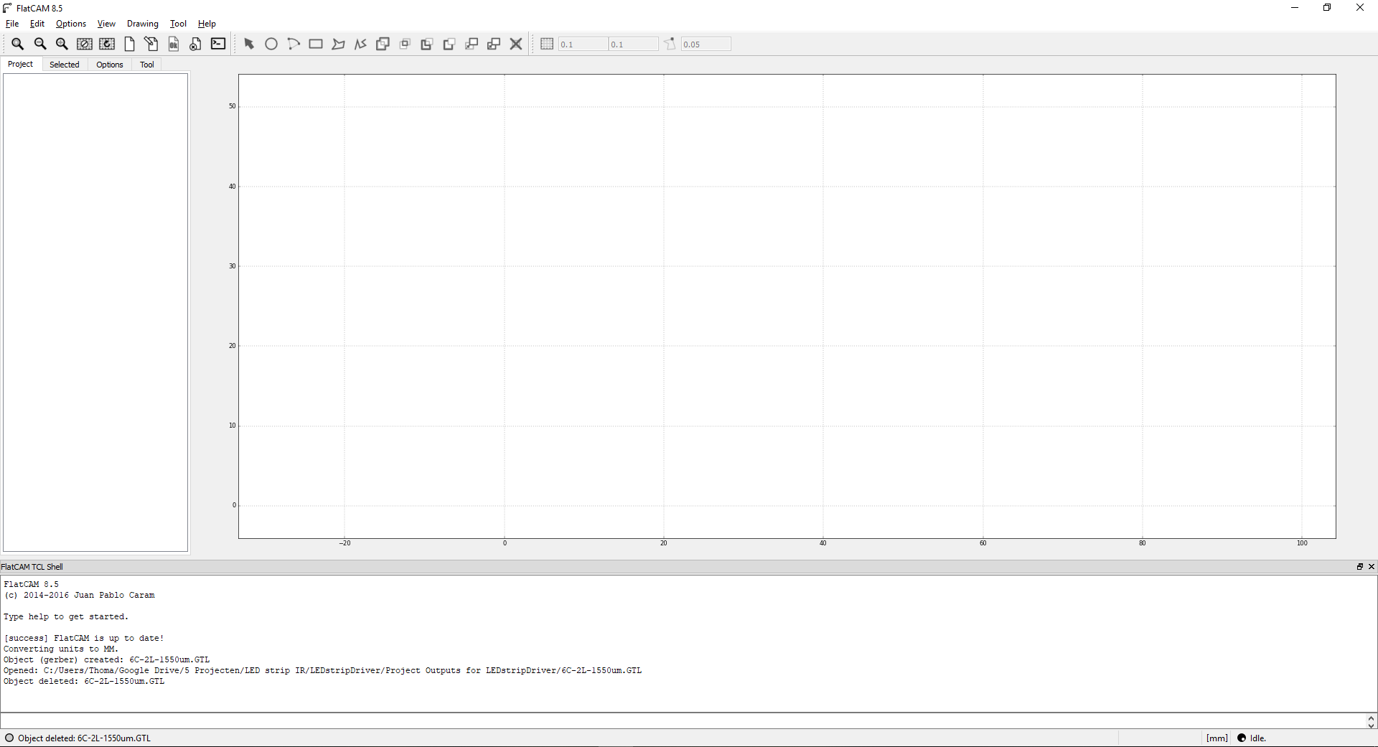Image resolution: width=1378 pixels, height=747 pixels.
Task: Open the Edit menu
Action: tap(37, 24)
